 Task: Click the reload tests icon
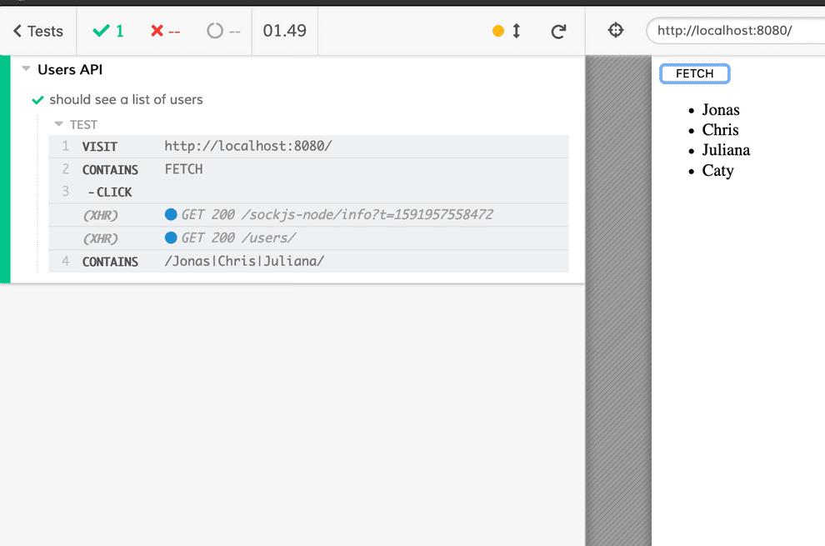click(x=558, y=32)
